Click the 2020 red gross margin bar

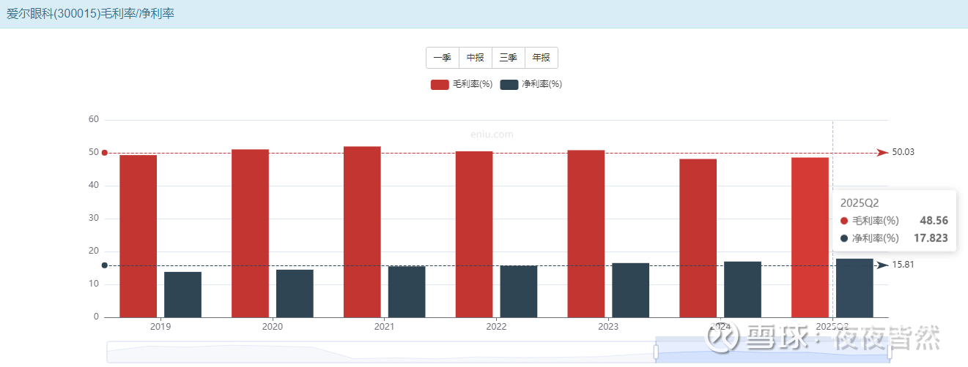pyautogui.click(x=250, y=233)
